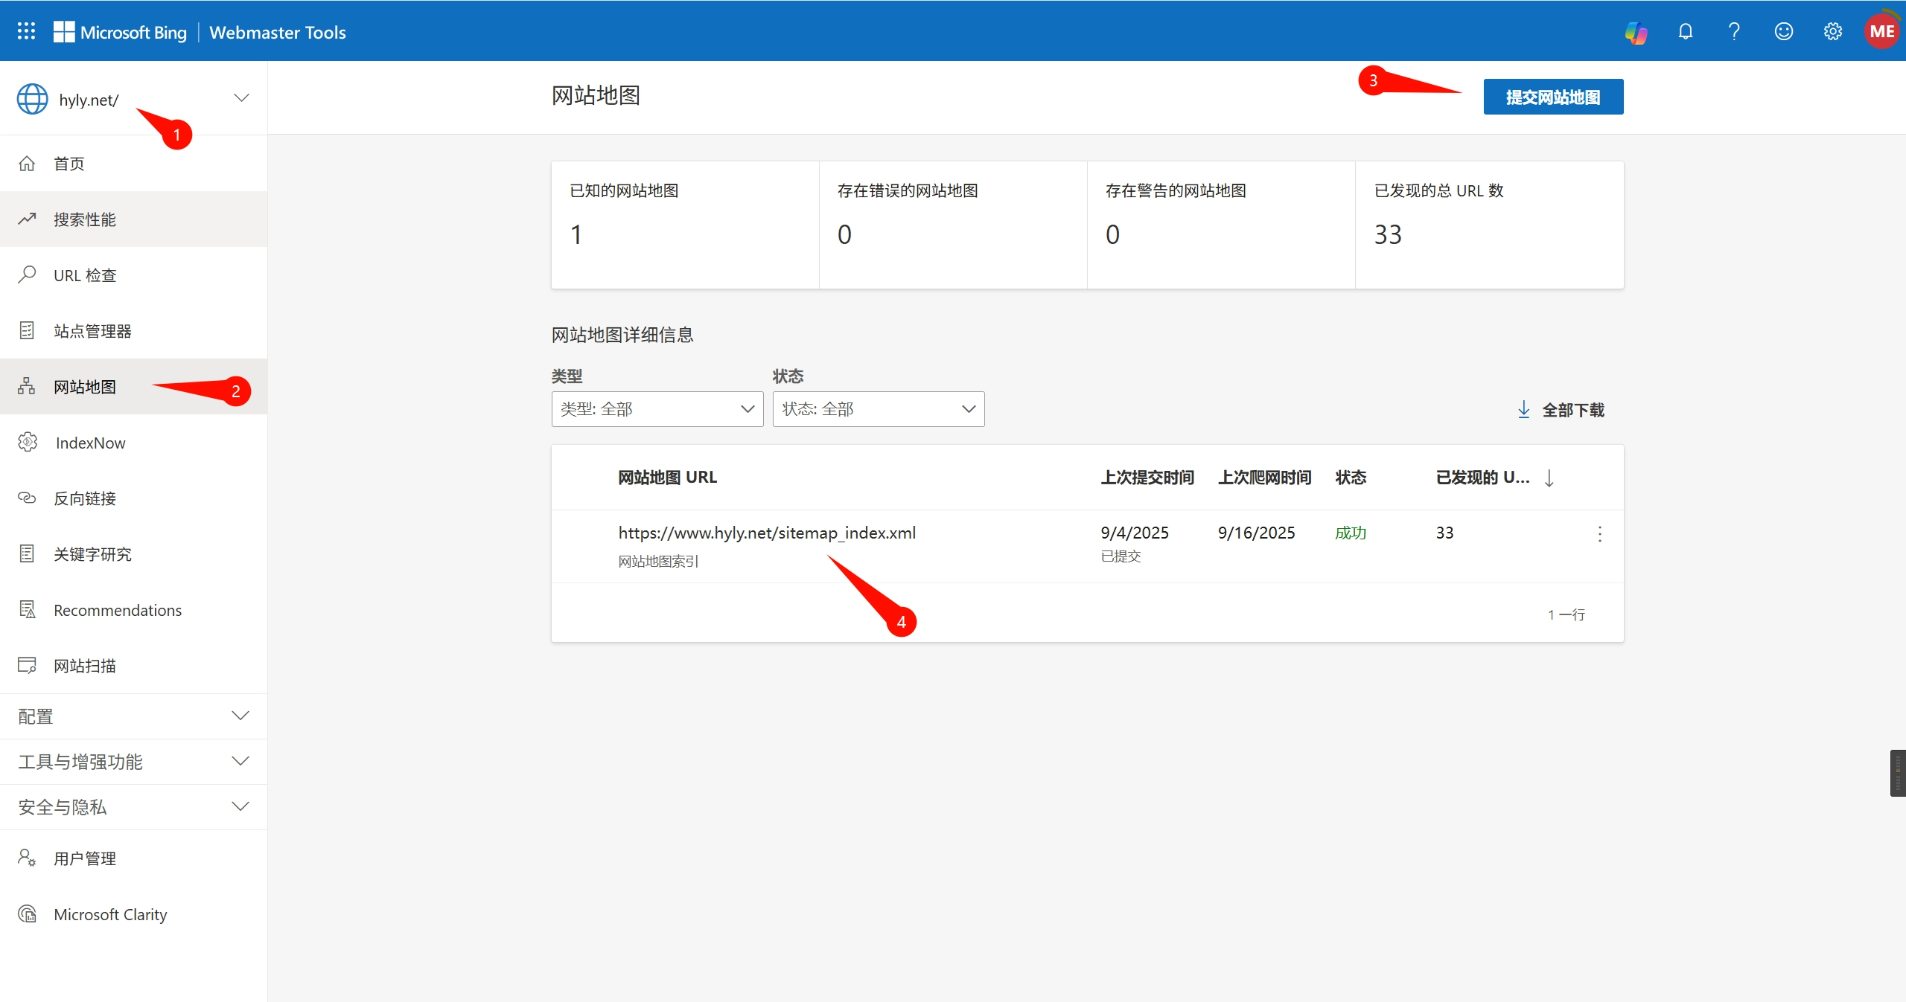Image resolution: width=1906 pixels, height=1002 pixels.
Task: Open the settings gear in header
Action: [1833, 31]
